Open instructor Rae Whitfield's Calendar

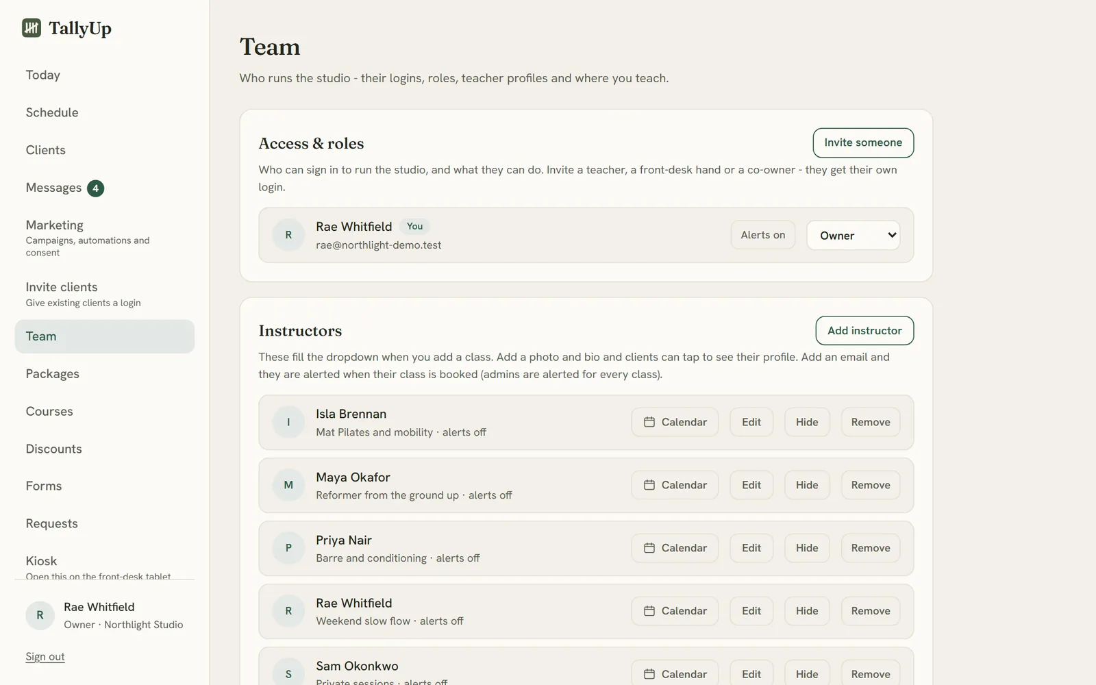click(x=675, y=611)
